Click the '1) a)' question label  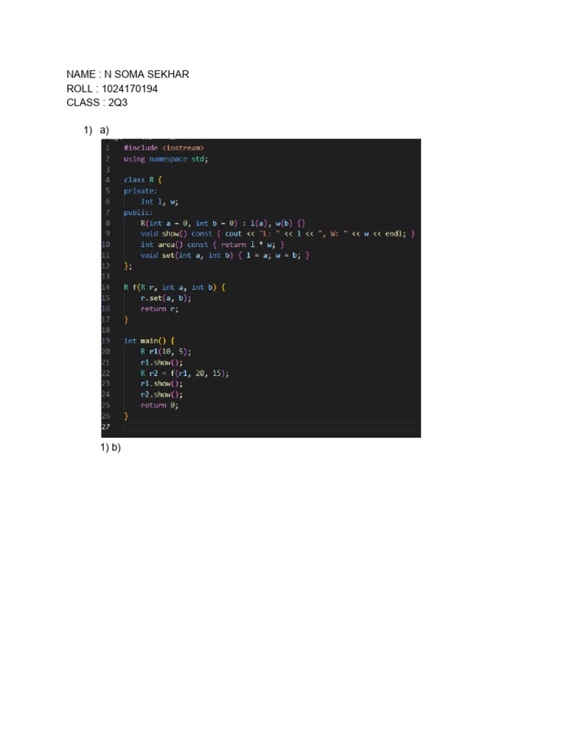coord(97,130)
